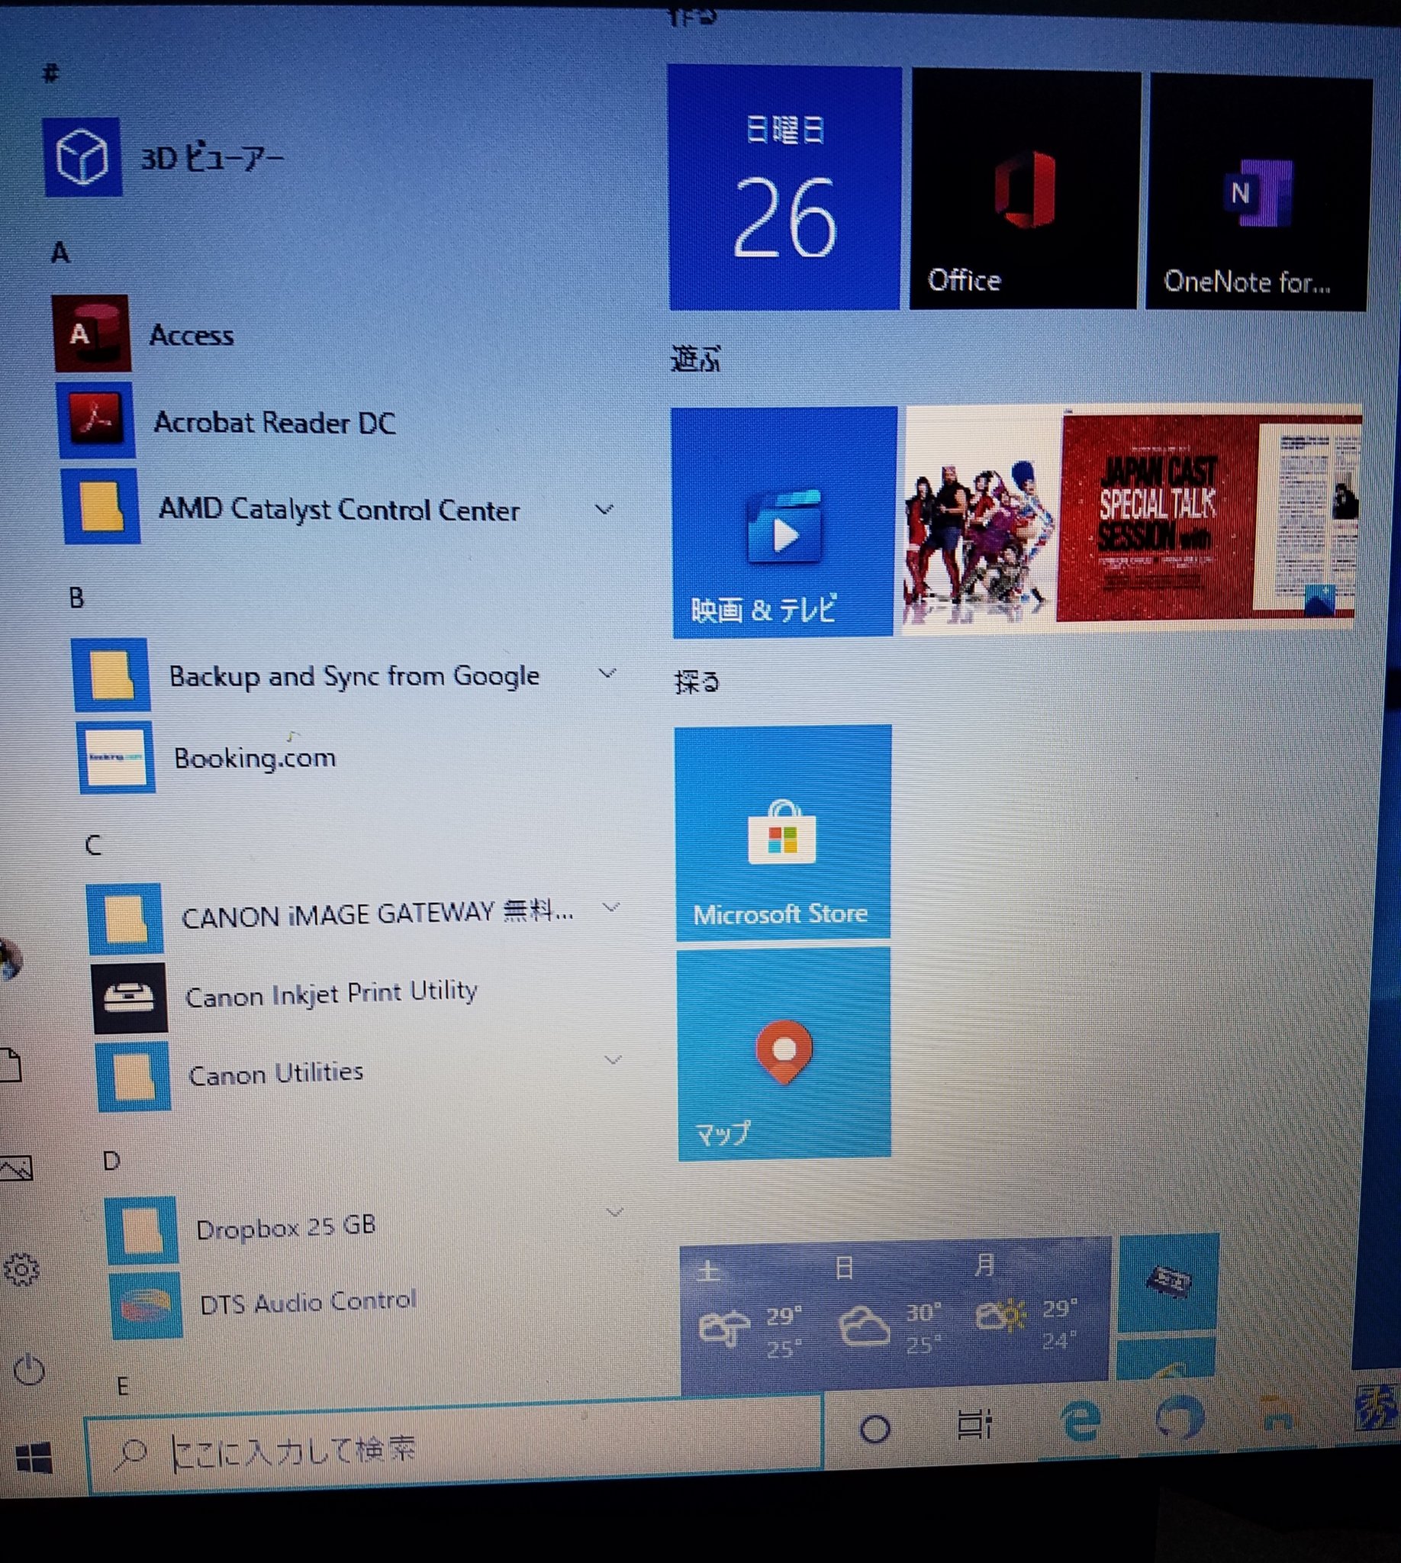Click the 3D ビューアー label text
Image resolution: width=1401 pixels, height=1563 pixels.
coord(211,159)
